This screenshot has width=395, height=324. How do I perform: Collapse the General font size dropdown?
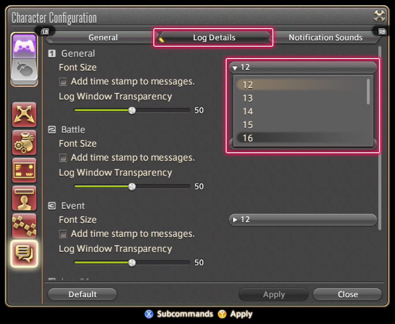(x=303, y=67)
